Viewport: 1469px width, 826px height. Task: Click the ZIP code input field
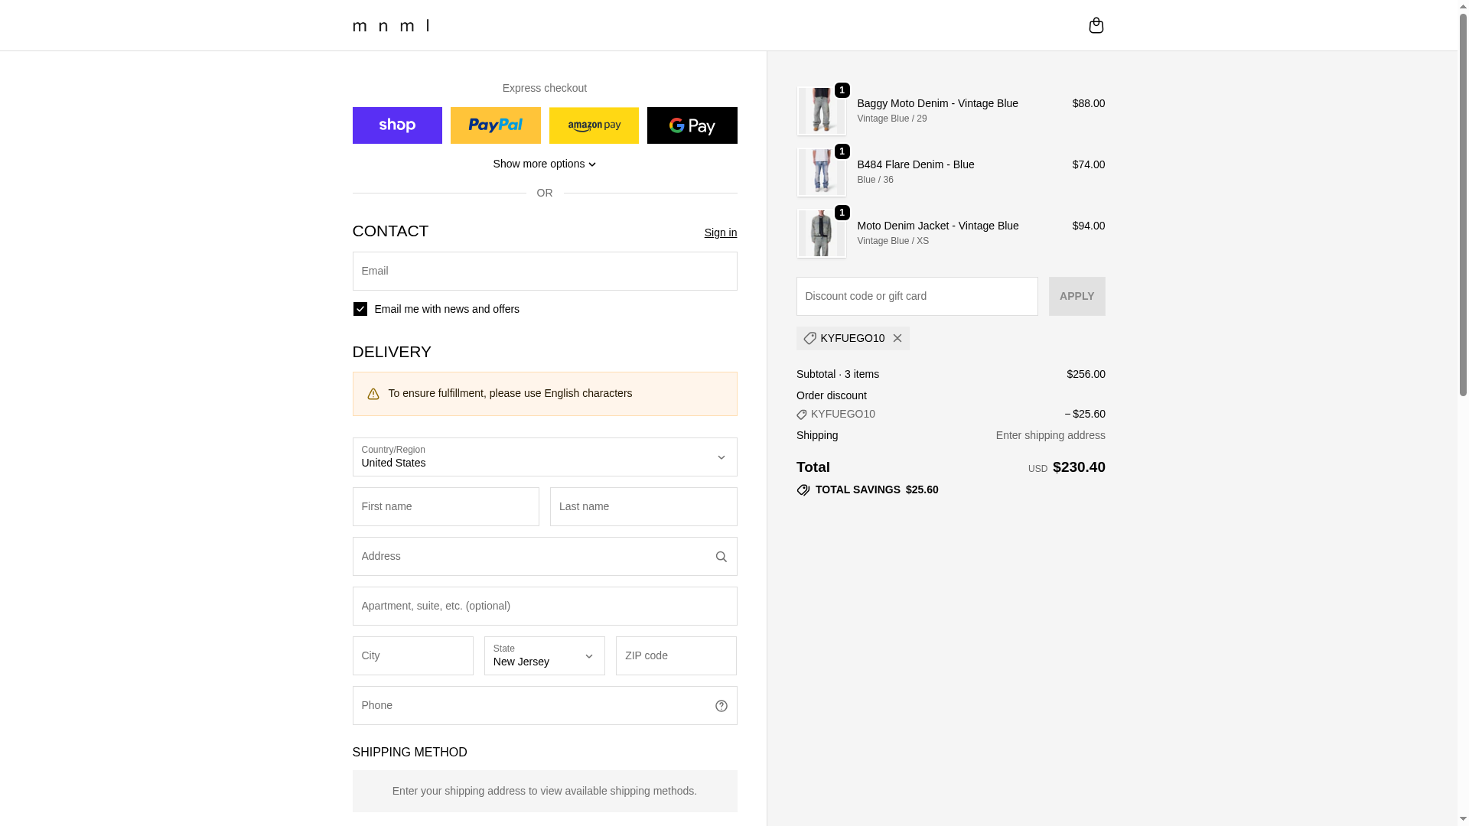pos(676,655)
